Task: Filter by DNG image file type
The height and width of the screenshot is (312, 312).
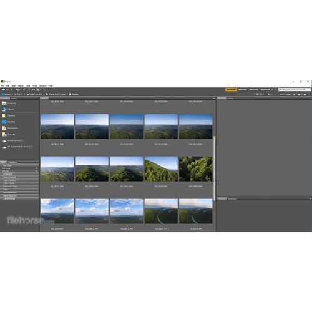Action: point(19,168)
